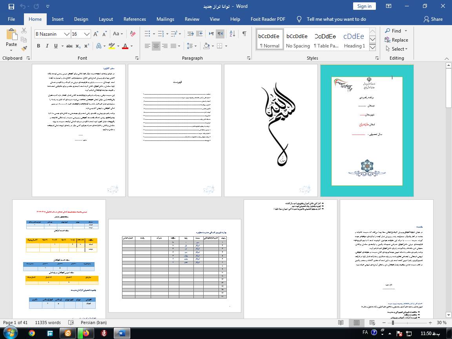Expand the Styles gallery More arrow

point(372,47)
